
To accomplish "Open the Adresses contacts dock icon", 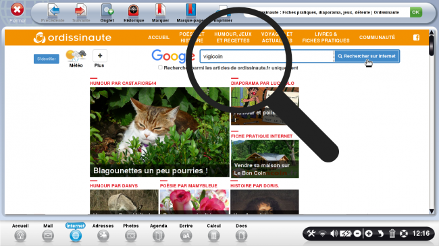I will pyautogui.click(x=103, y=236).
